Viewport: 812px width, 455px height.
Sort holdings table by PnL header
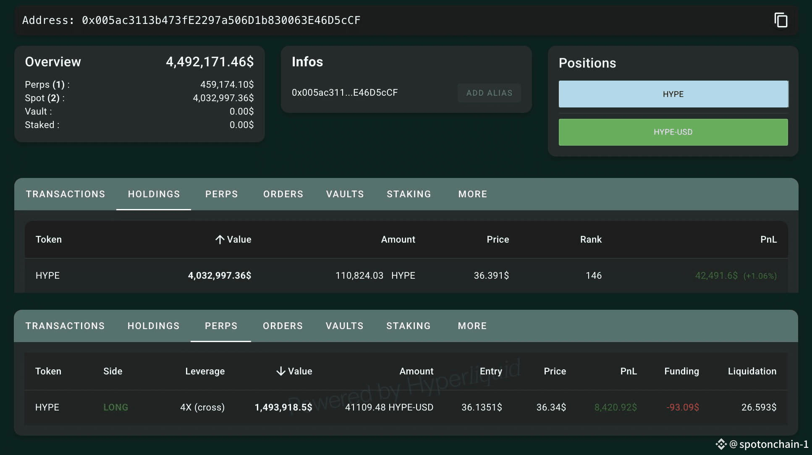click(x=768, y=240)
